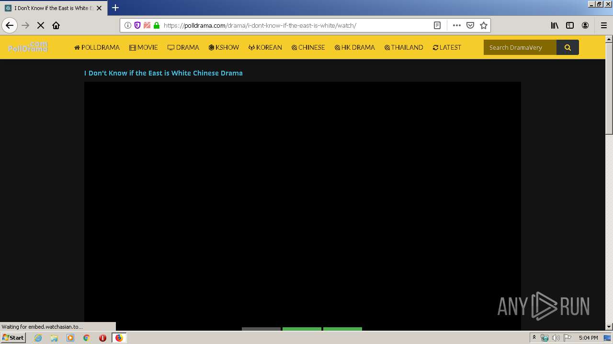Open the KOREAN menu item
The height and width of the screenshot is (344, 613).
(x=265, y=47)
